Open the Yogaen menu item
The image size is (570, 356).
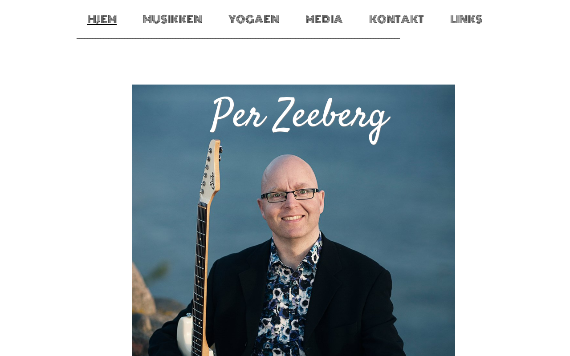pyautogui.click(x=254, y=20)
